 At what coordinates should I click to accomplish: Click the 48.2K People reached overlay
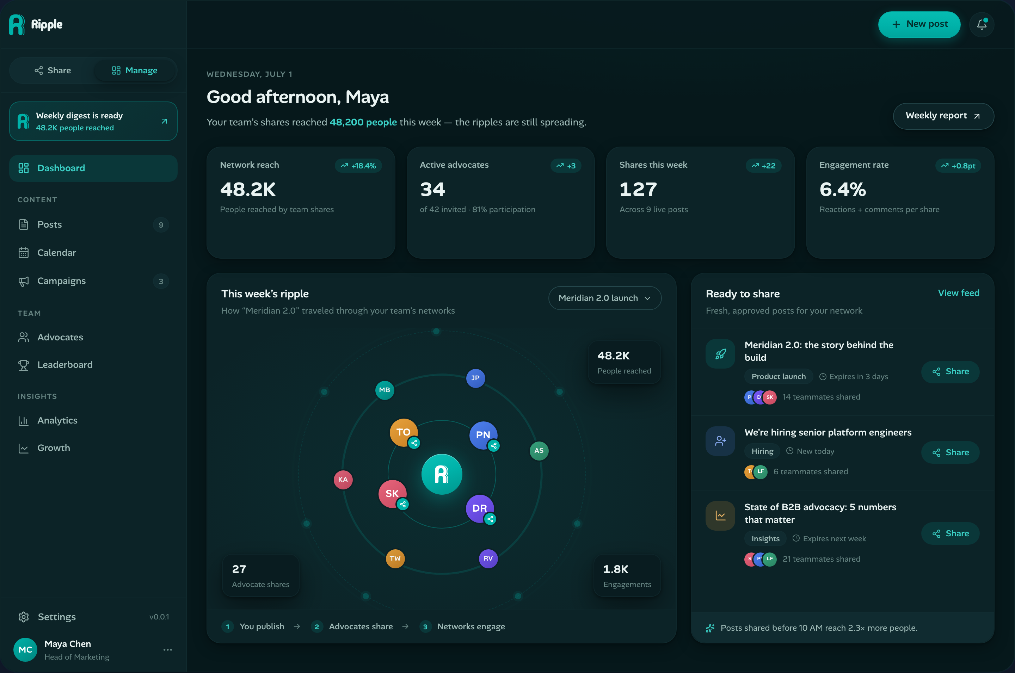624,362
